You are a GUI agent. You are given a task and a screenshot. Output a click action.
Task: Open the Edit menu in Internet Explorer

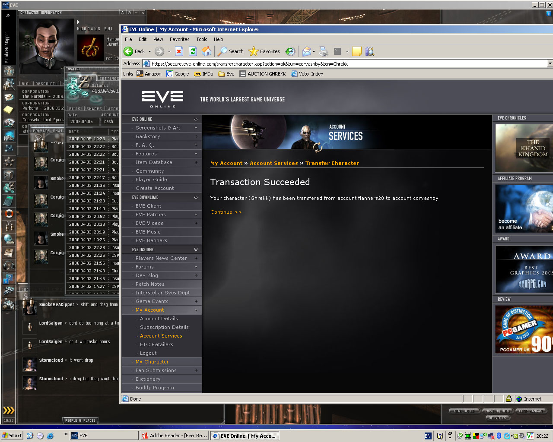pos(143,39)
